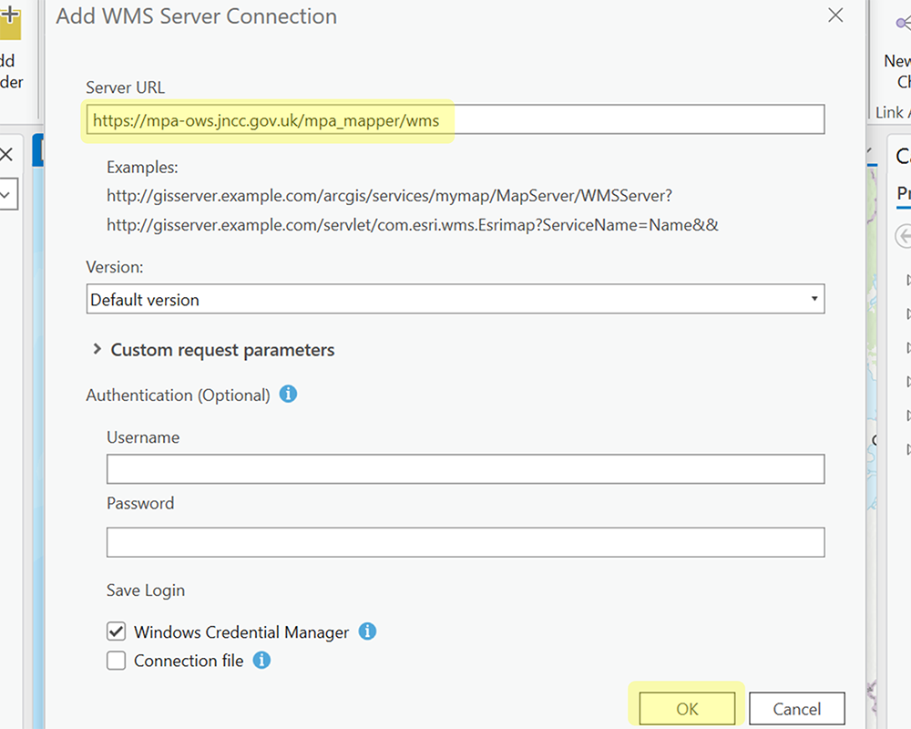Viewport: 911px width, 729px height.
Task: Close the Add WMS Server Connection dialog
Action: [x=834, y=15]
